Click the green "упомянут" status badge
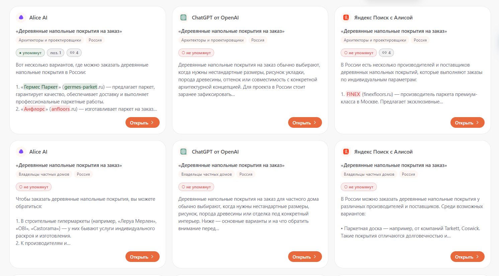Screen dimensions: 499x276 coord(30,53)
